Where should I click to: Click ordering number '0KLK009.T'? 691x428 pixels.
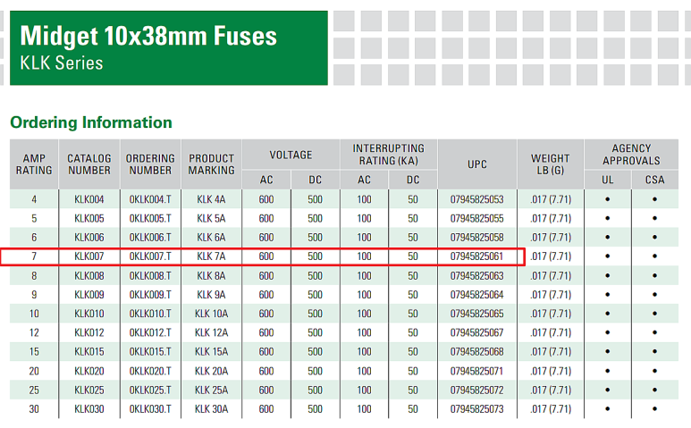click(150, 295)
